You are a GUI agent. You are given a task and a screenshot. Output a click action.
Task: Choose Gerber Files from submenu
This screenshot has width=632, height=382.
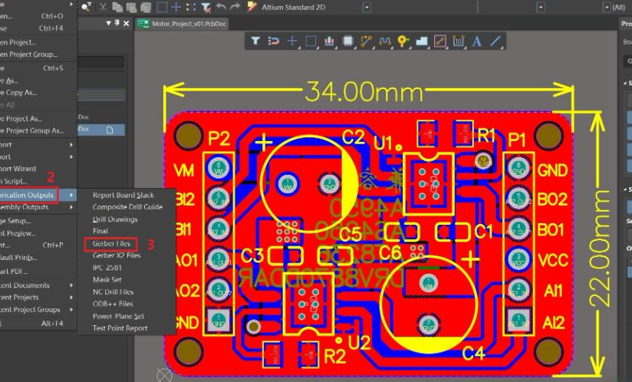click(x=110, y=244)
